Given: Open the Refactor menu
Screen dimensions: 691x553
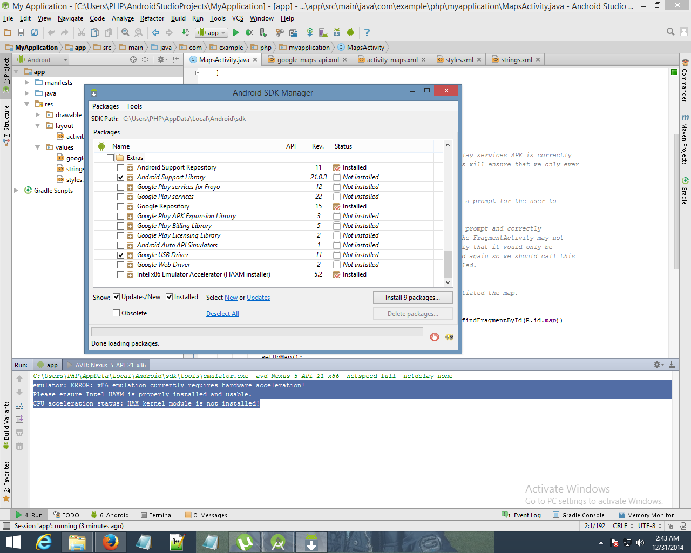Looking at the screenshot, I should [x=152, y=18].
